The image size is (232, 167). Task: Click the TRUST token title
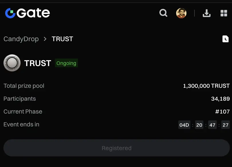tap(38, 63)
